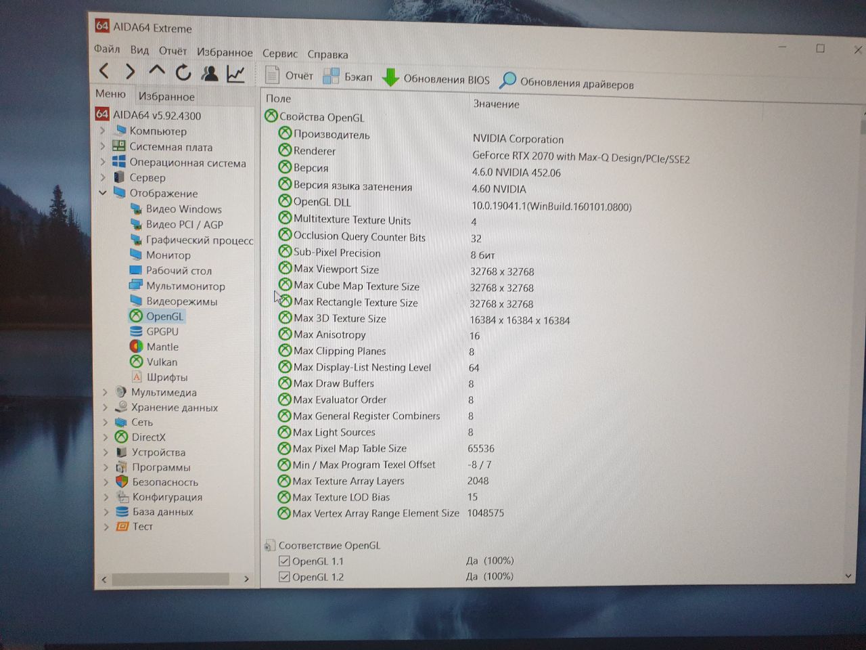Open the user profile toolbar icon
This screenshot has height=650, width=866.
pyautogui.click(x=210, y=73)
